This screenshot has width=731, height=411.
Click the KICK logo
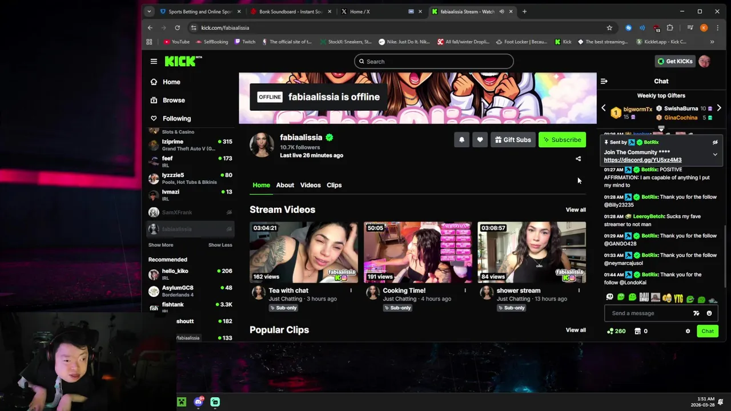click(183, 61)
